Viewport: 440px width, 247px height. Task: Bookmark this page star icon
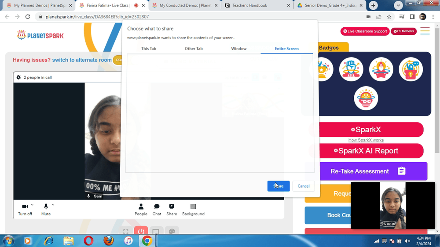389,17
